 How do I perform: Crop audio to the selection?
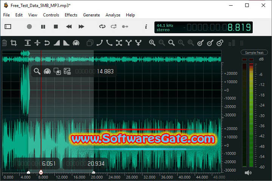coord(14,43)
